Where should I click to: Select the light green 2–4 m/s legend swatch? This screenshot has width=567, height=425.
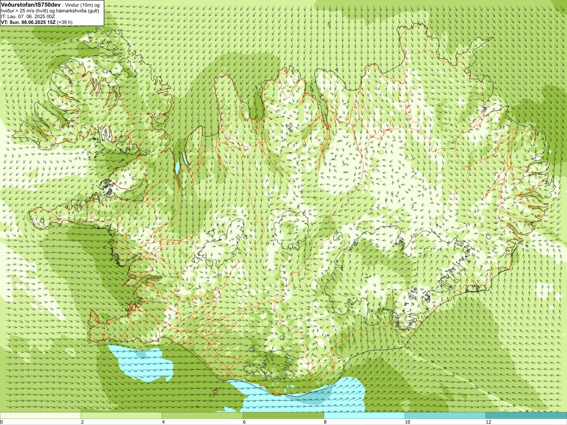pyautogui.click(x=121, y=416)
